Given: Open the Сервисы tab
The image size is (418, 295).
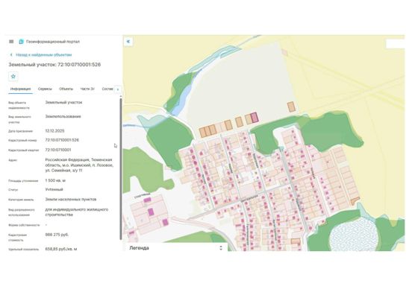Looking at the screenshot, I should tap(45, 89).
